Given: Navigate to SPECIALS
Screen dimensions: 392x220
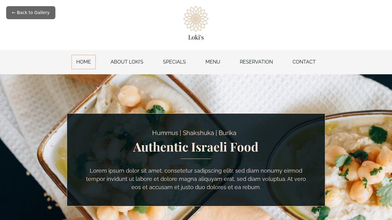Looking at the screenshot, I should coord(174,62).
